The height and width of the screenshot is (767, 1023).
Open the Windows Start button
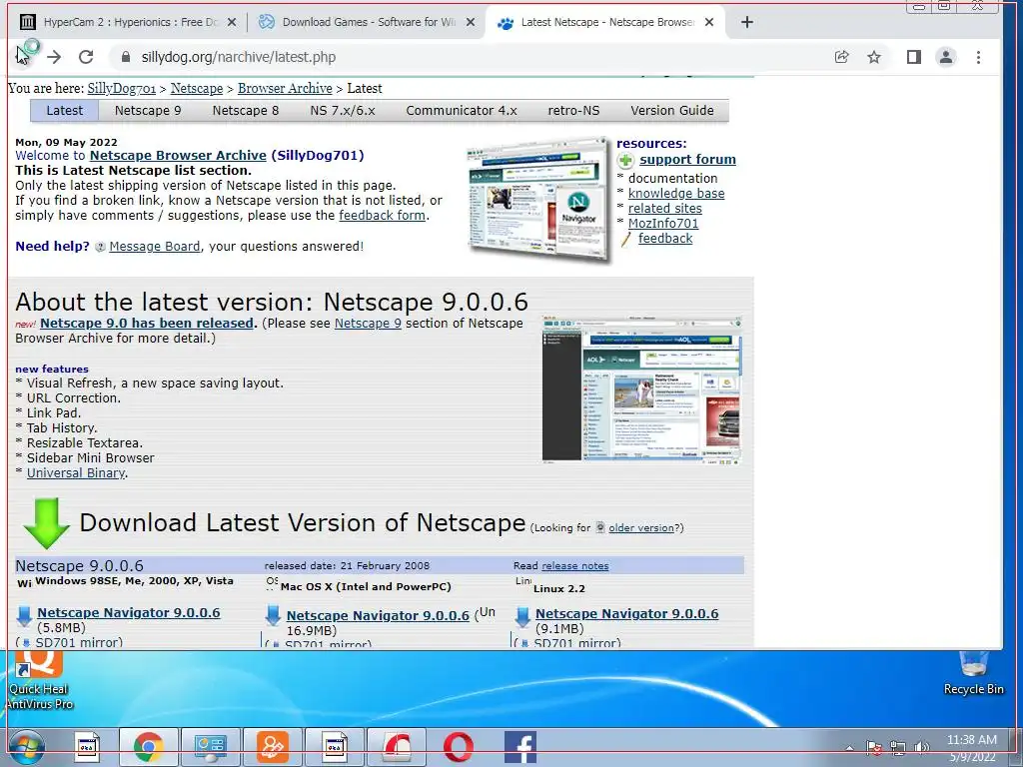(26, 747)
